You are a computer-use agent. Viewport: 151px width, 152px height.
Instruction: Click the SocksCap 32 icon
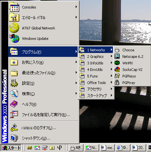coord(117,70)
